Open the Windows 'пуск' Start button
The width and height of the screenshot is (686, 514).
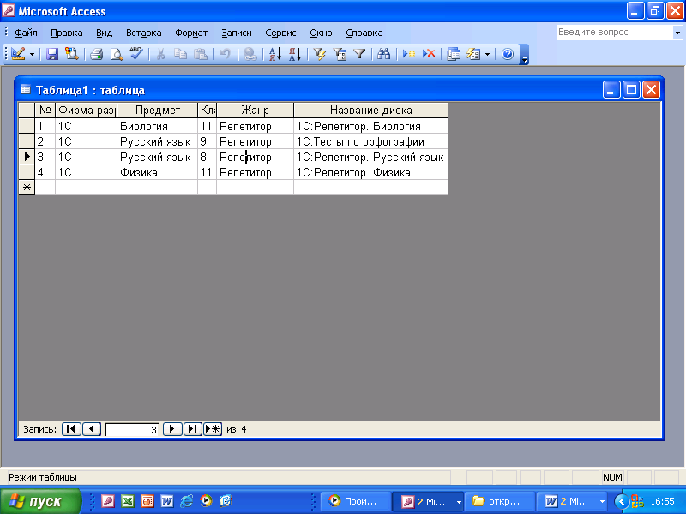40,501
